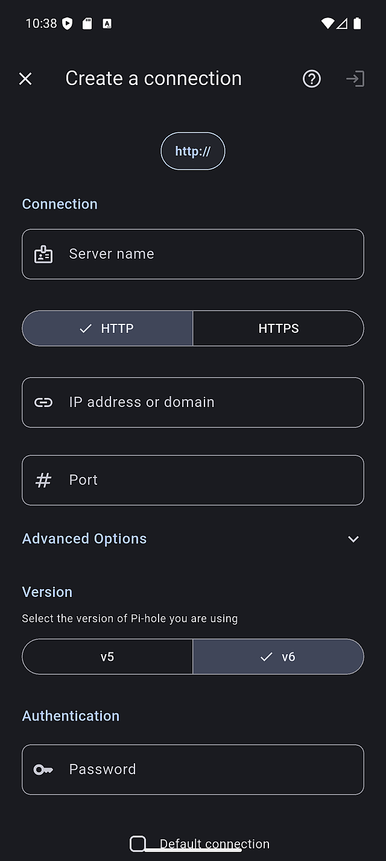Tap the save connection arrow icon

coord(355,78)
